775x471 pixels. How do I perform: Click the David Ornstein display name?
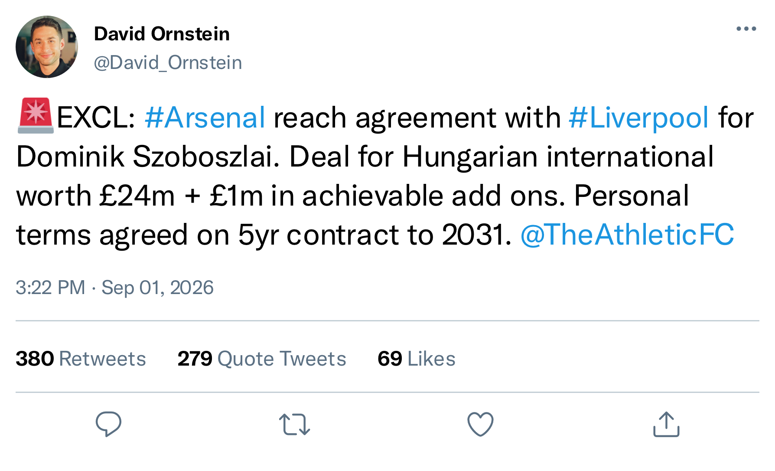(162, 34)
